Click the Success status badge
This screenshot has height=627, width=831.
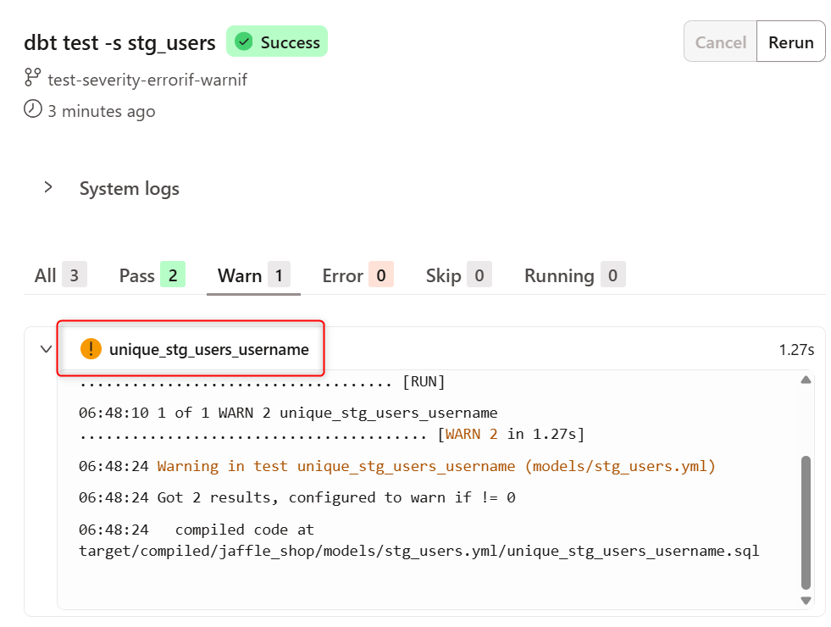click(277, 42)
